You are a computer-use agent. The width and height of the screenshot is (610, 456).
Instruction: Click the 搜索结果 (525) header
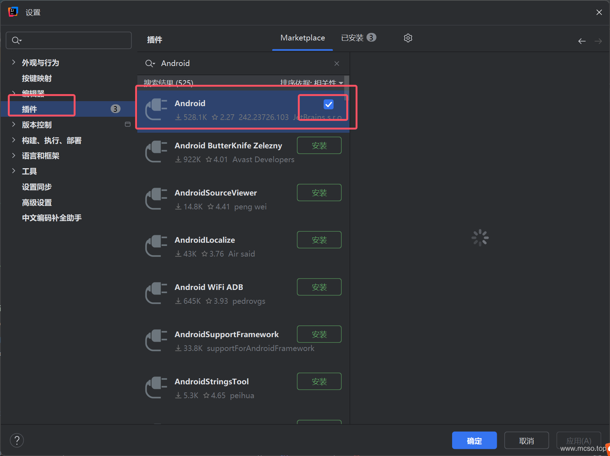[168, 83]
